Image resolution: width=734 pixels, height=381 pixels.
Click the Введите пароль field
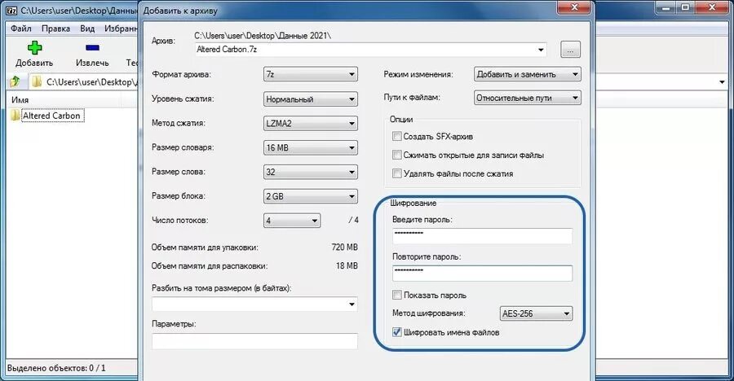pos(482,236)
